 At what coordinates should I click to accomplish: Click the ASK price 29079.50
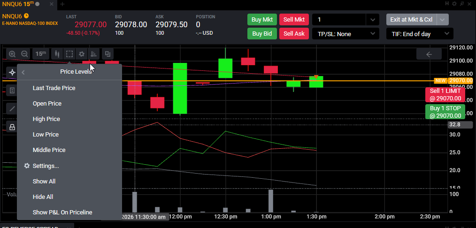click(x=171, y=24)
